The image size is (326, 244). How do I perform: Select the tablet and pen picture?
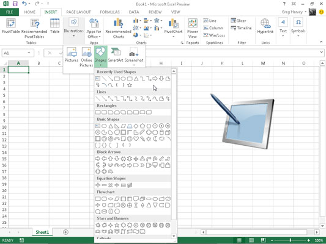tap(242, 121)
